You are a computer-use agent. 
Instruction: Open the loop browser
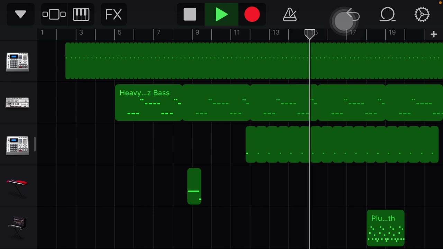[388, 15]
